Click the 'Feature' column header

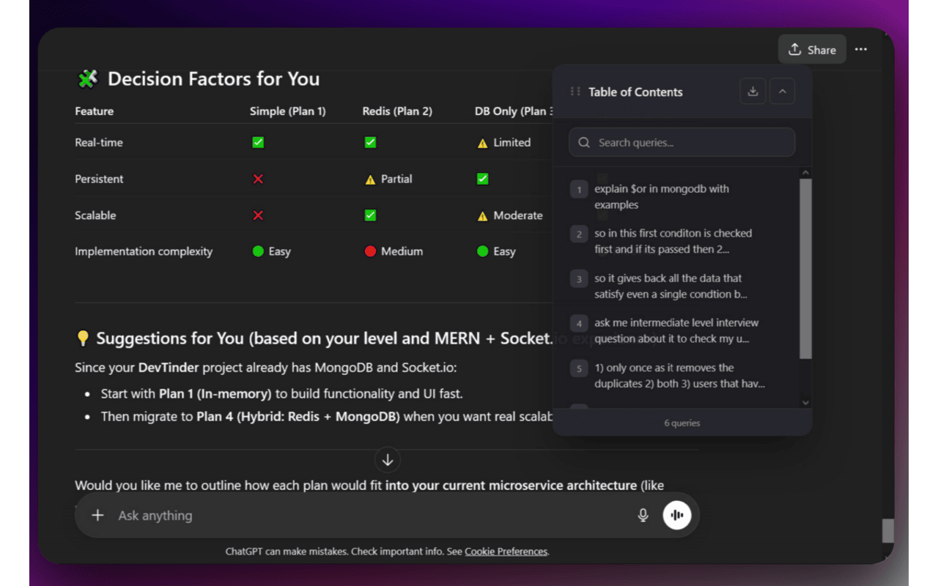point(95,111)
